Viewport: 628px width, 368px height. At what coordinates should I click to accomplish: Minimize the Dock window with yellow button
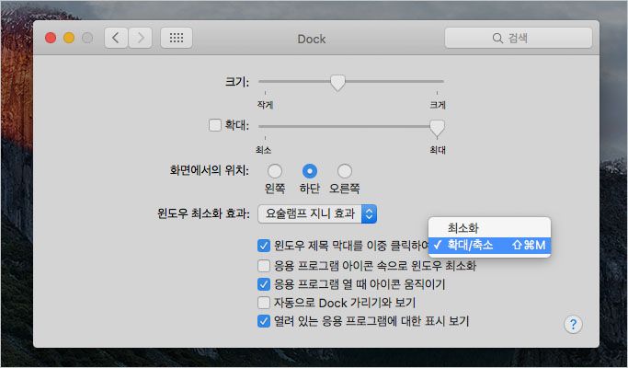coord(69,38)
